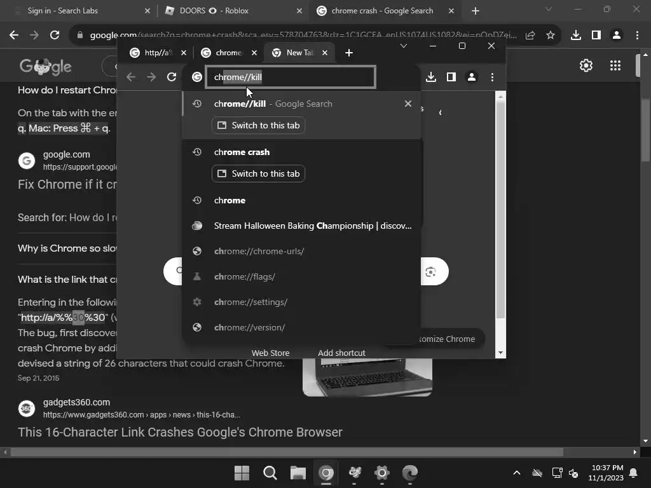The width and height of the screenshot is (651, 488).
Task: Switch to chrome crash tab button
Action: point(258,173)
